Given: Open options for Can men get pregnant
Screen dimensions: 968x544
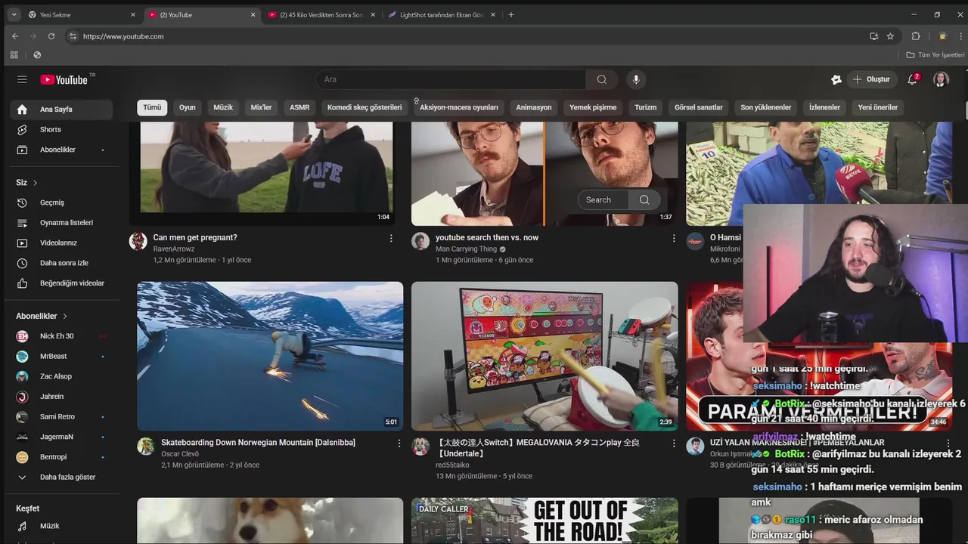Looking at the screenshot, I should [x=391, y=238].
